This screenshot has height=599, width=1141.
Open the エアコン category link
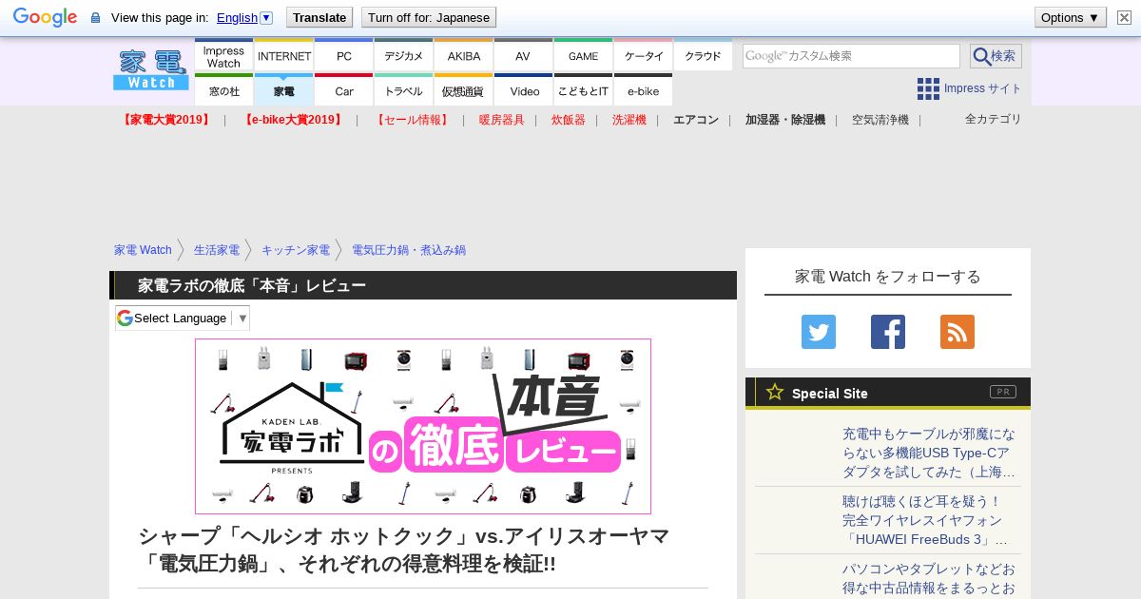(696, 120)
